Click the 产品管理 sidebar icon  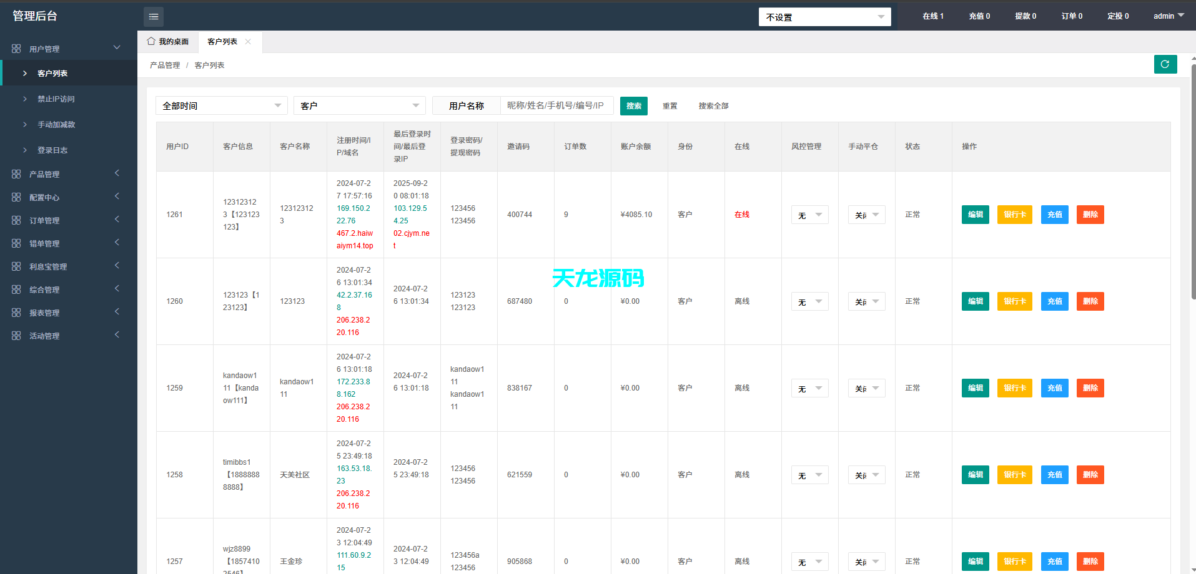coord(17,173)
